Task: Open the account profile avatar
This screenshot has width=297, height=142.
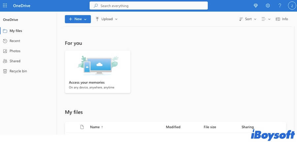Action: [292, 6]
